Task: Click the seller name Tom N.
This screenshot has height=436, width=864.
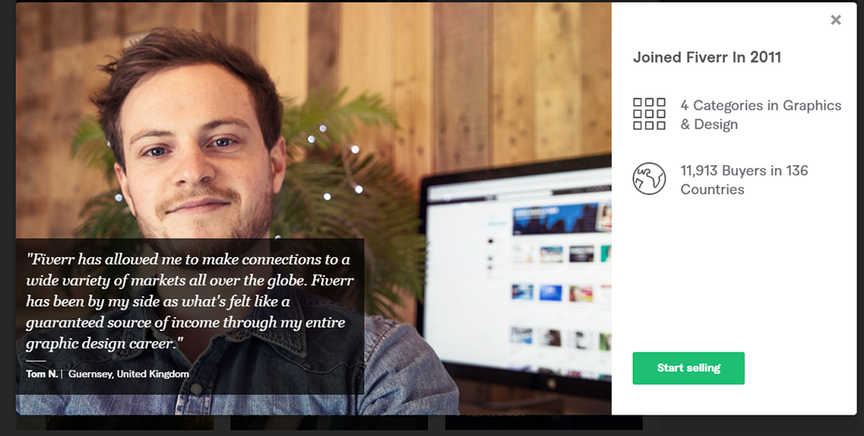Action: point(42,373)
